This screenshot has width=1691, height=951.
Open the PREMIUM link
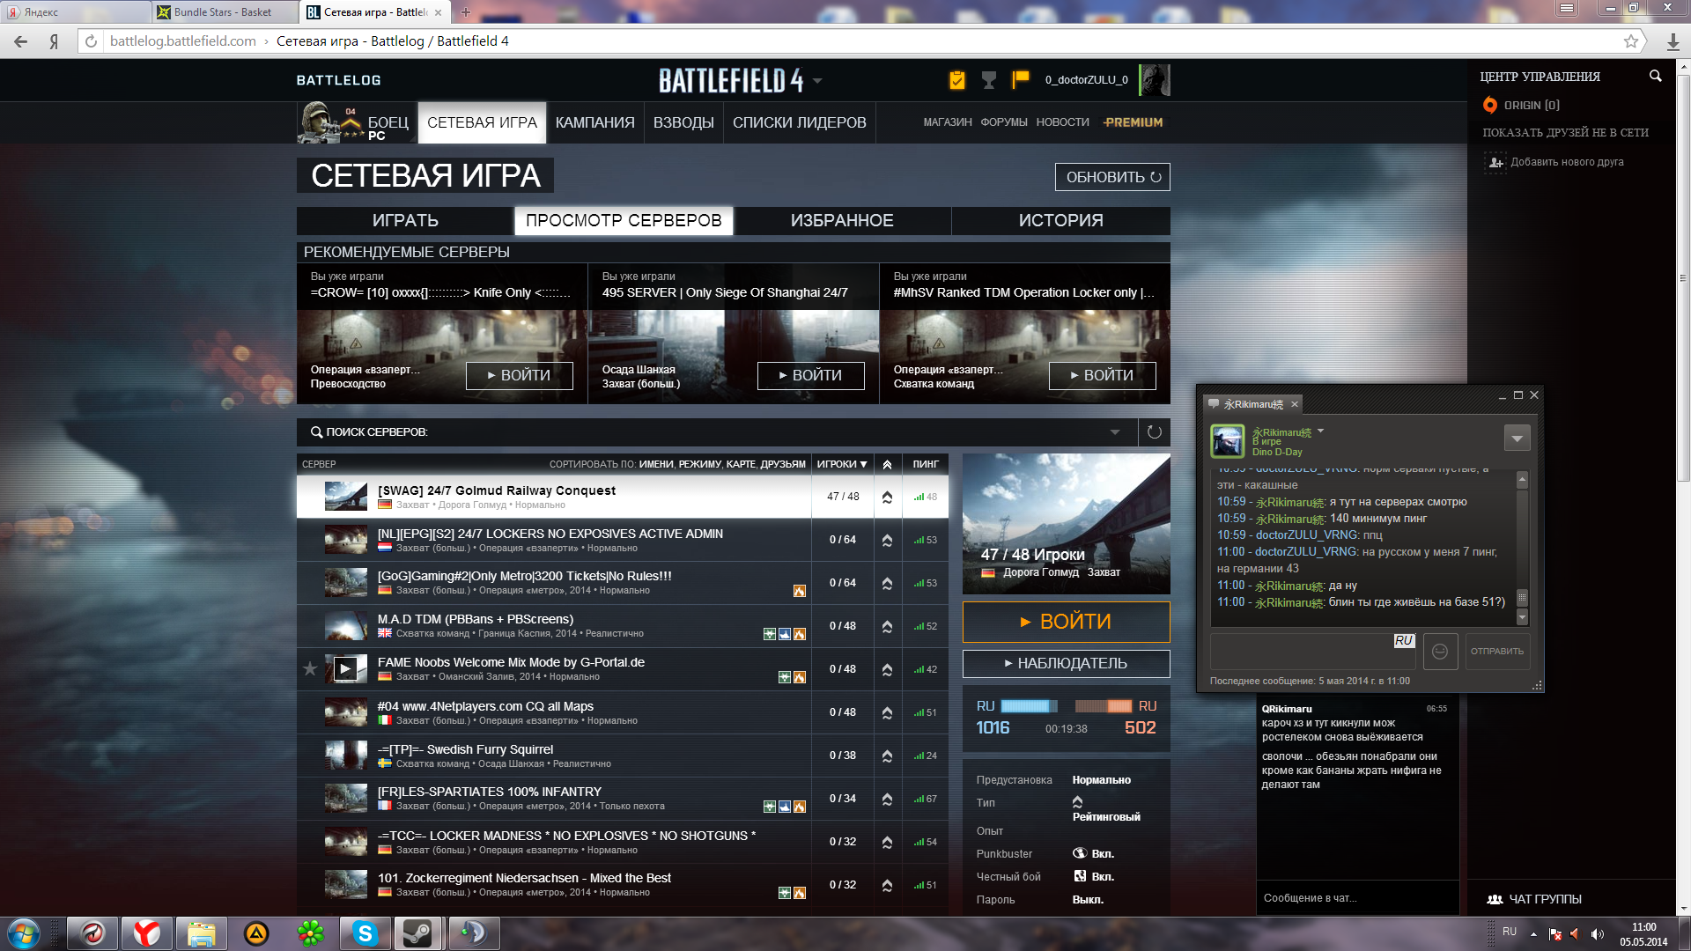[x=1133, y=122]
